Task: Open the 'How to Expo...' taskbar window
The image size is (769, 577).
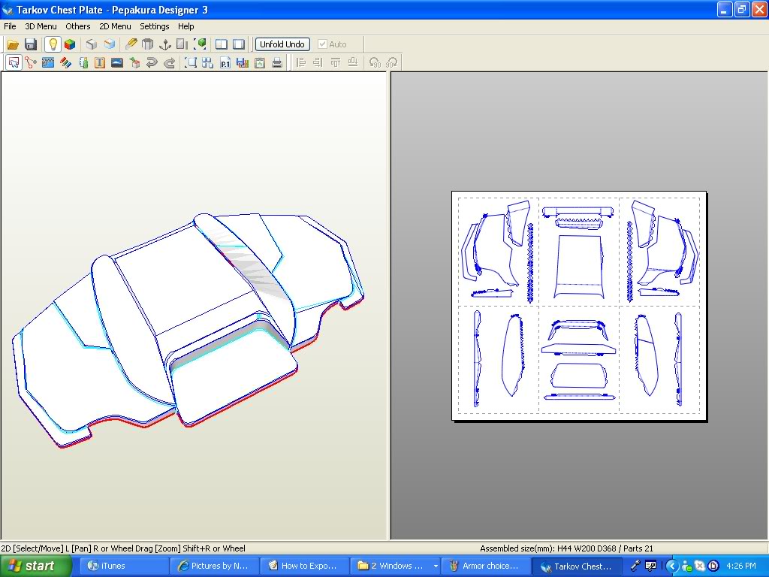Action: coord(305,566)
